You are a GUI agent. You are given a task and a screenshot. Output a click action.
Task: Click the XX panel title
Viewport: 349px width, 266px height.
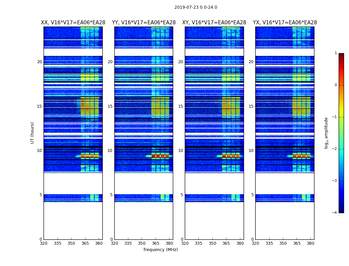(73, 23)
